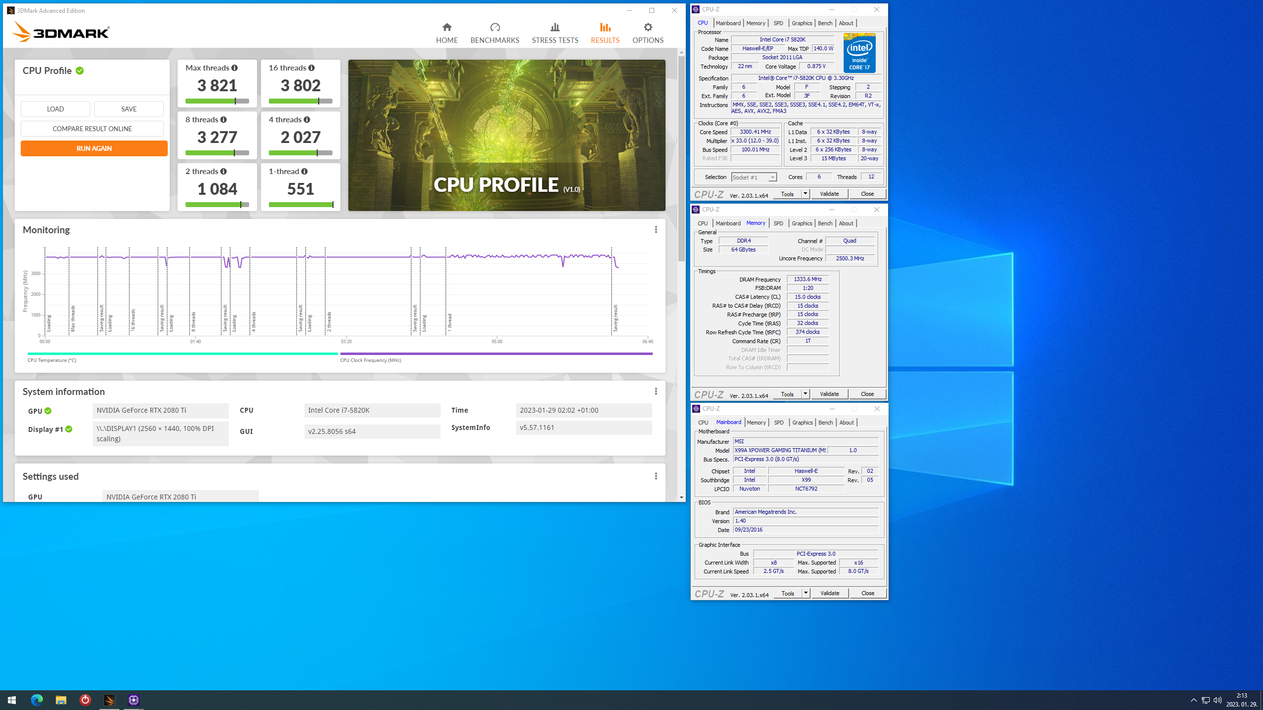Select Graphics tab in middle CPU-Z window
Viewport: 1263px width, 710px height.
coord(802,223)
